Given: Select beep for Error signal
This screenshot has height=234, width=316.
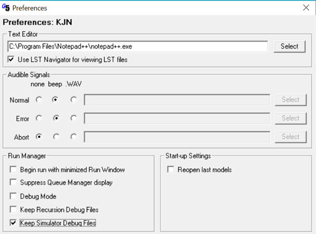Looking at the screenshot, I should (x=55, y=118).
